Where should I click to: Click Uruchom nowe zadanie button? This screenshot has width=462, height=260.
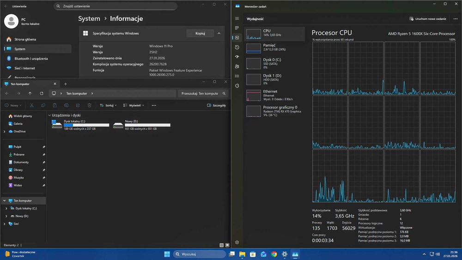coord(428,19)
